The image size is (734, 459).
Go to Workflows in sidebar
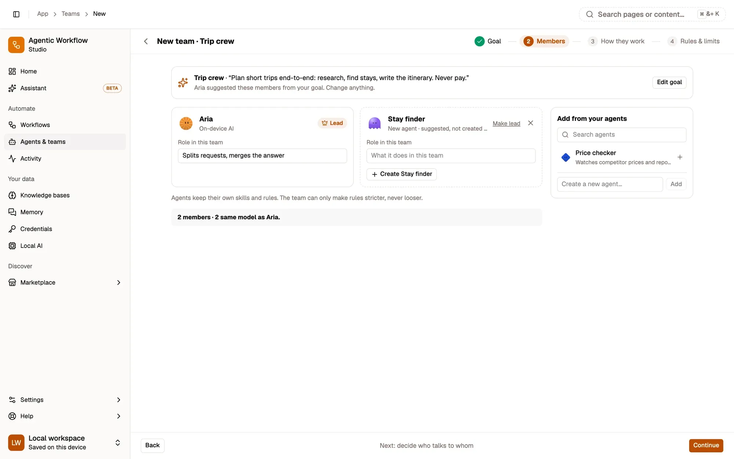point(65,125)
